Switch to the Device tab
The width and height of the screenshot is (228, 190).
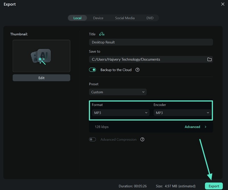pyautogui.click(x=98, y=18)
